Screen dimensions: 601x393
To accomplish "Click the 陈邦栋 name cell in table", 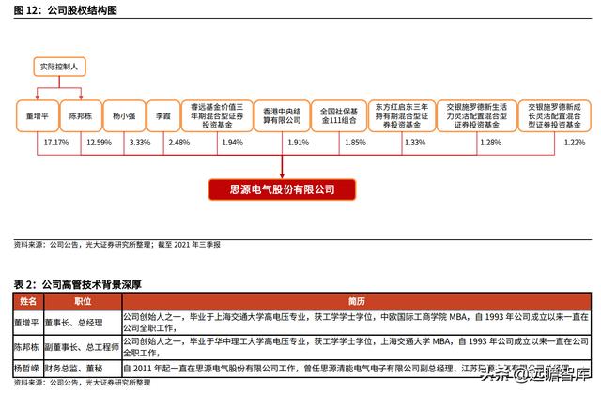I will coord(28,347).
